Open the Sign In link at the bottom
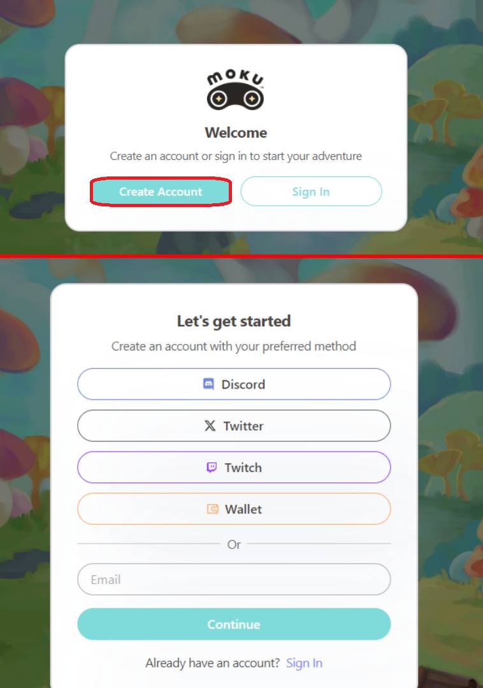Viewport: 483px width, 688px height. (304, 663)
